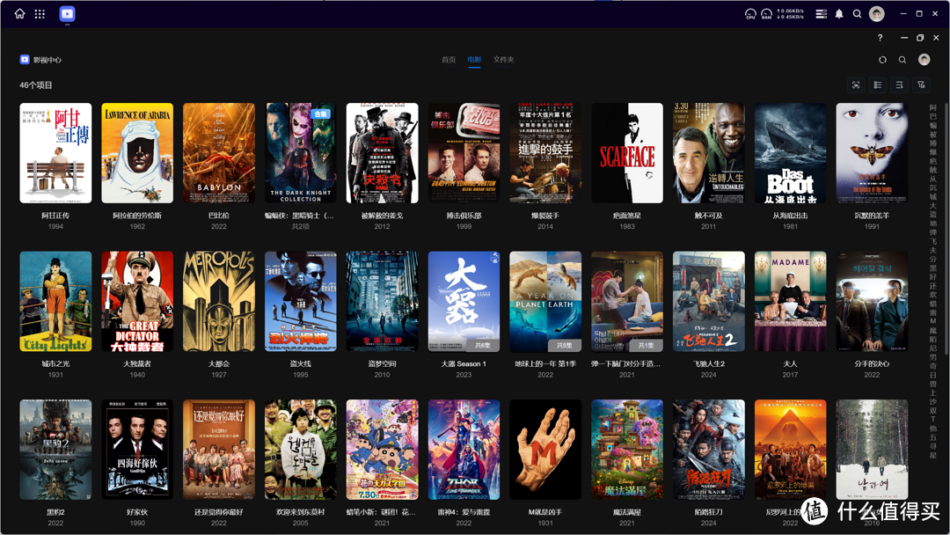Open the 大器 series poster

tap(464, 301)
